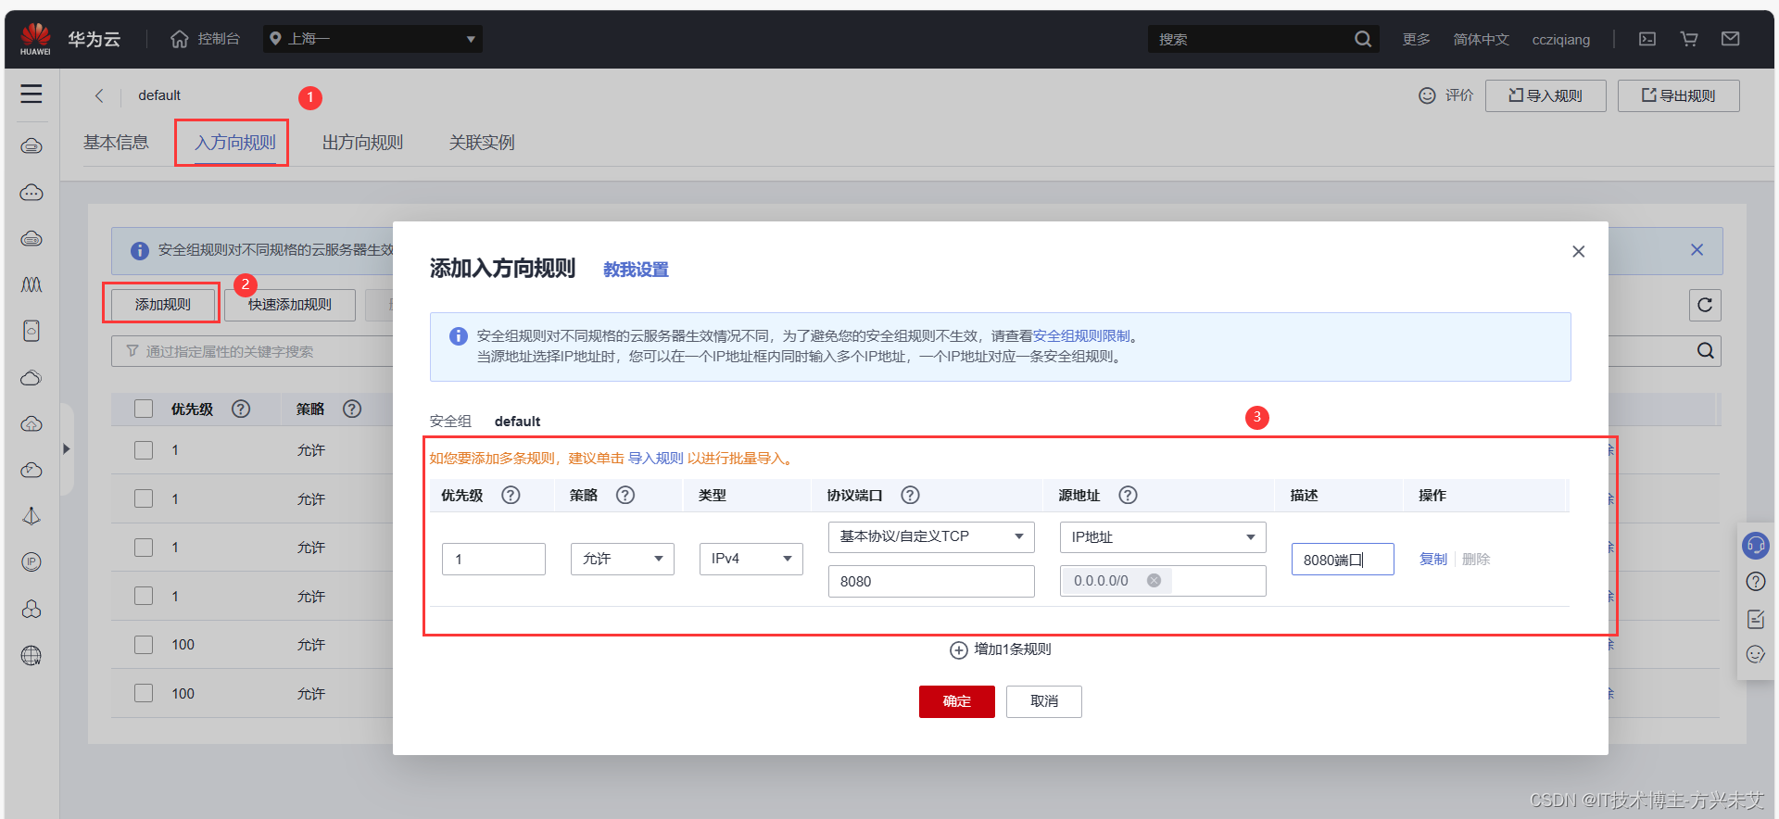Click the 导入规则 import button
Viewport: 1779px width, 819px height.
(x=1546, y=95)
